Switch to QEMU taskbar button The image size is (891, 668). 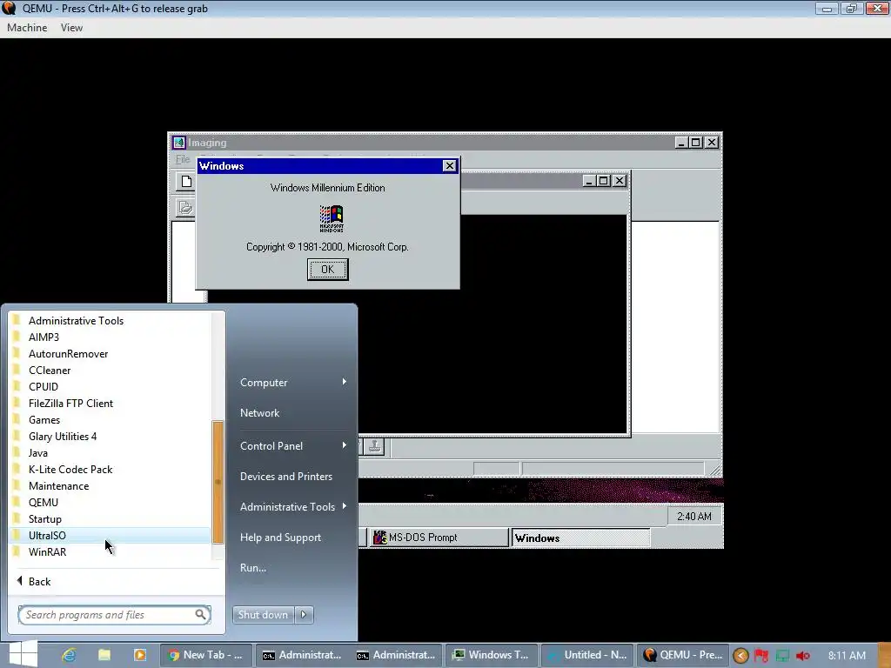pos(682,655)
